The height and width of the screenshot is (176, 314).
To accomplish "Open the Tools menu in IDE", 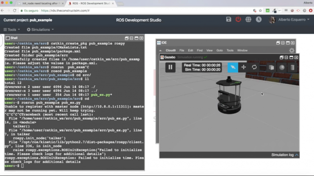I will click(x=230, y=51).
